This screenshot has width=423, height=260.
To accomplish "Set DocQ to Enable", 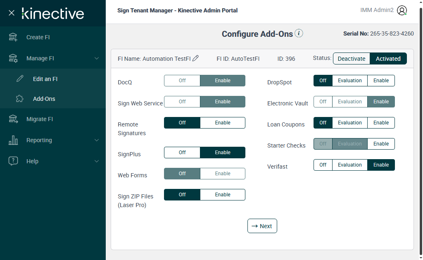I will pyautogui.click(x=223, y=81).
